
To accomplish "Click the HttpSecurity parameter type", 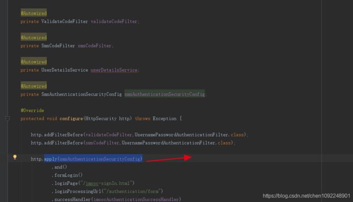I will click(101, 119).
